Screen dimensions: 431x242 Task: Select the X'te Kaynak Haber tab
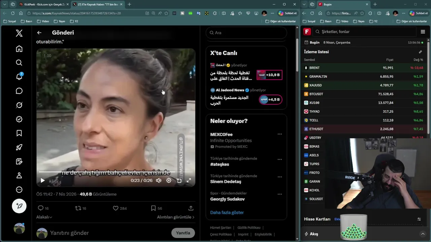[x=97, y=4]
